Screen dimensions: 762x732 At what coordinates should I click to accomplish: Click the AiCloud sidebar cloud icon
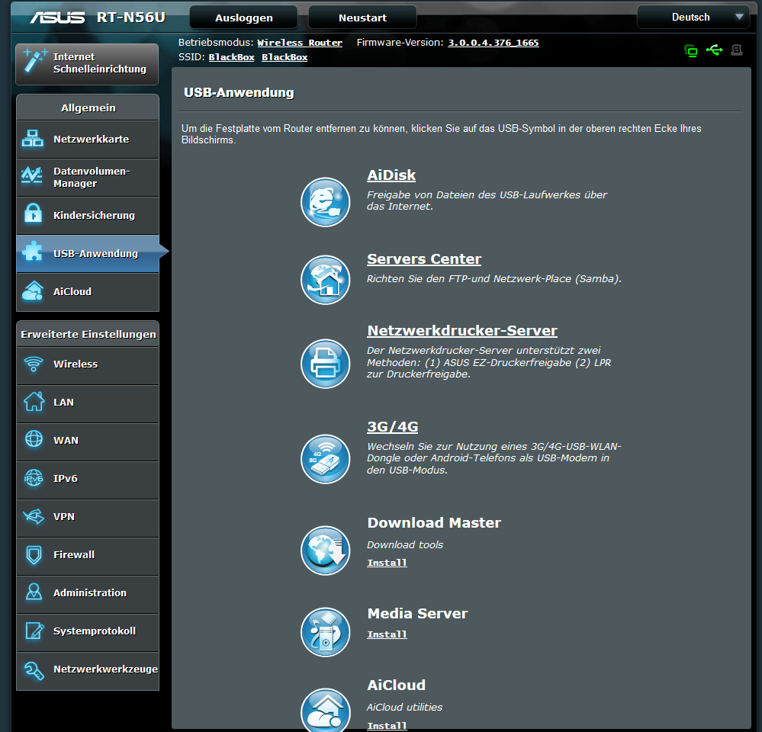click(33, 290)
